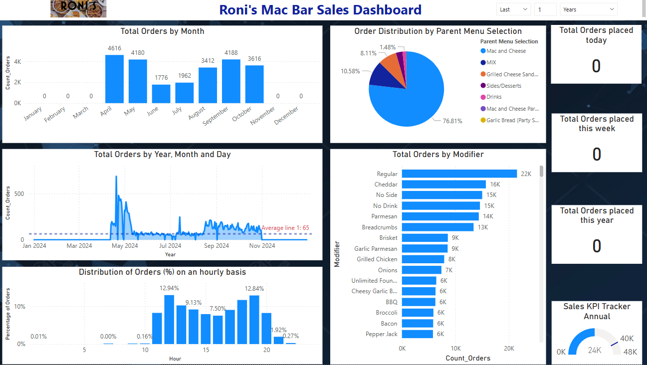The height and width of the screenshot is (365, 647).
Task: Click 'Total Orders by Year, Month and Day' title
Action: coord(162,155)
